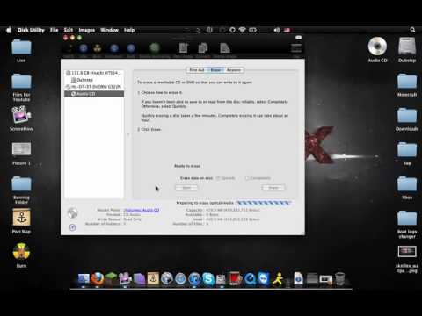Click the volume icon in menu bar

pos(276,30)
